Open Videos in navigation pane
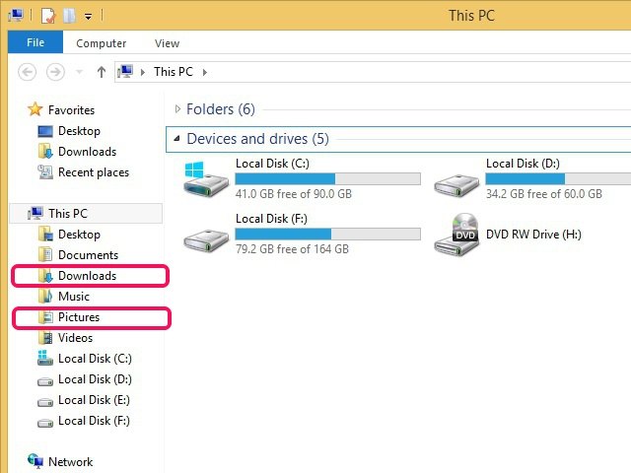Screen dimensions: 631x473 click(75, 338)
